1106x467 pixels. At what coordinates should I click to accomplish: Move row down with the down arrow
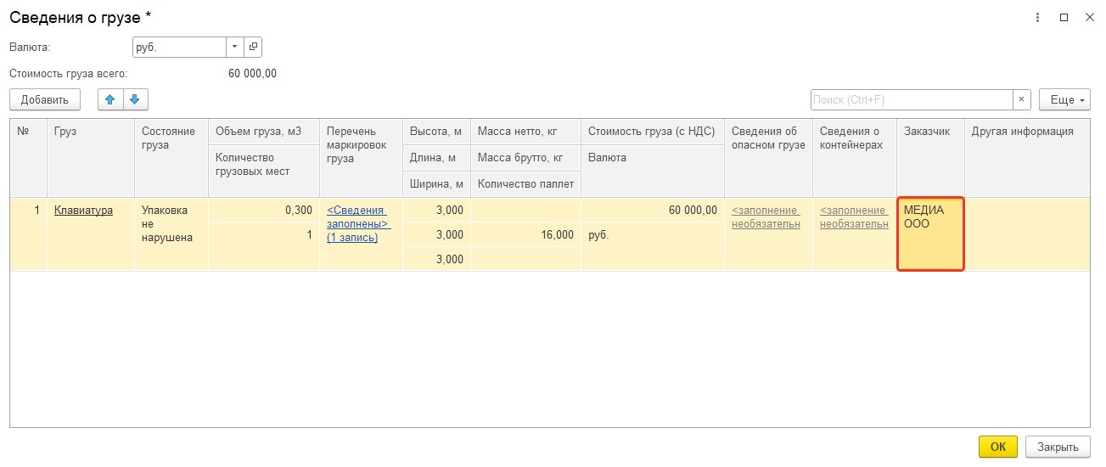135,99
